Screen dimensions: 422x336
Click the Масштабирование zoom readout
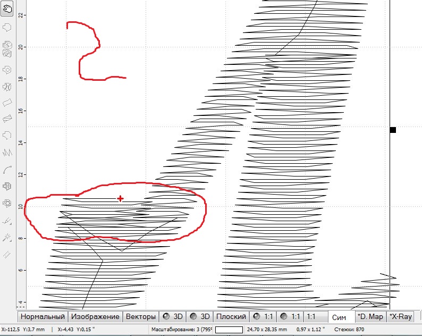182,330
